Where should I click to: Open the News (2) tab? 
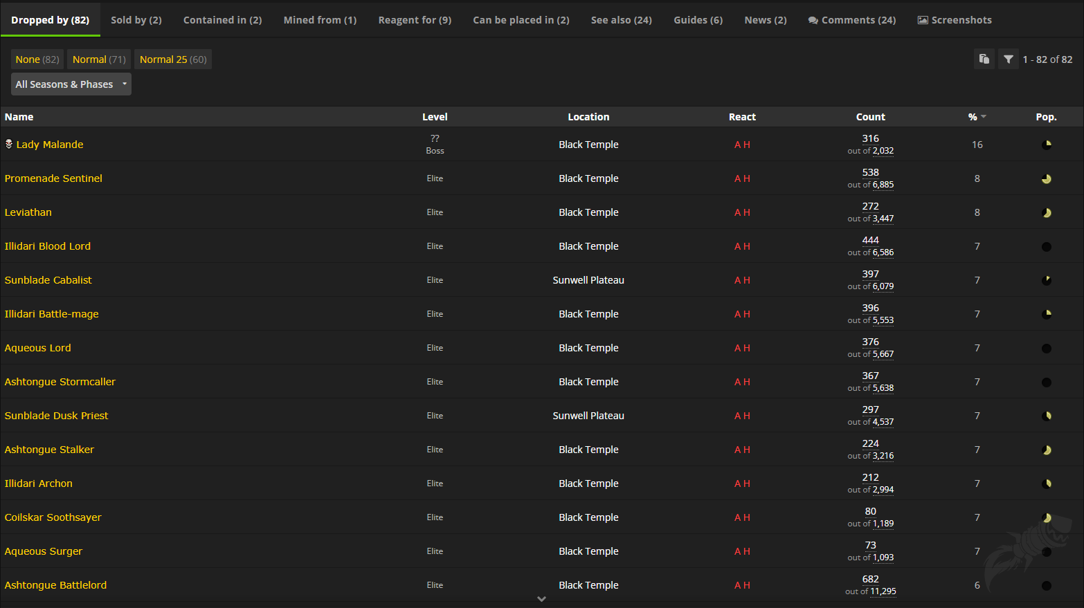pyautogui.click(x=766, y=20)
